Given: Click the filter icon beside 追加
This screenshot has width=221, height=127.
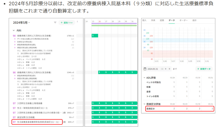Looking at the screenshot, I should pos(55,22).
